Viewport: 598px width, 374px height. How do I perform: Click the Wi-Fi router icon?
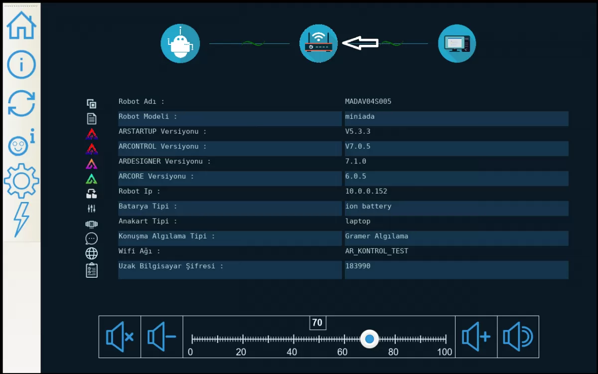318,43
